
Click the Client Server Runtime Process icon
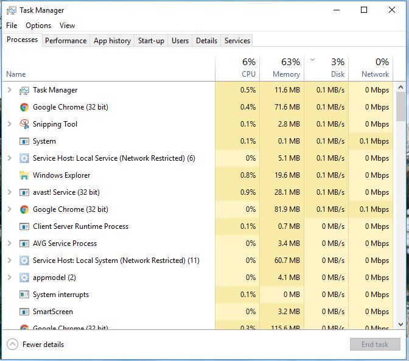(24, 226)
